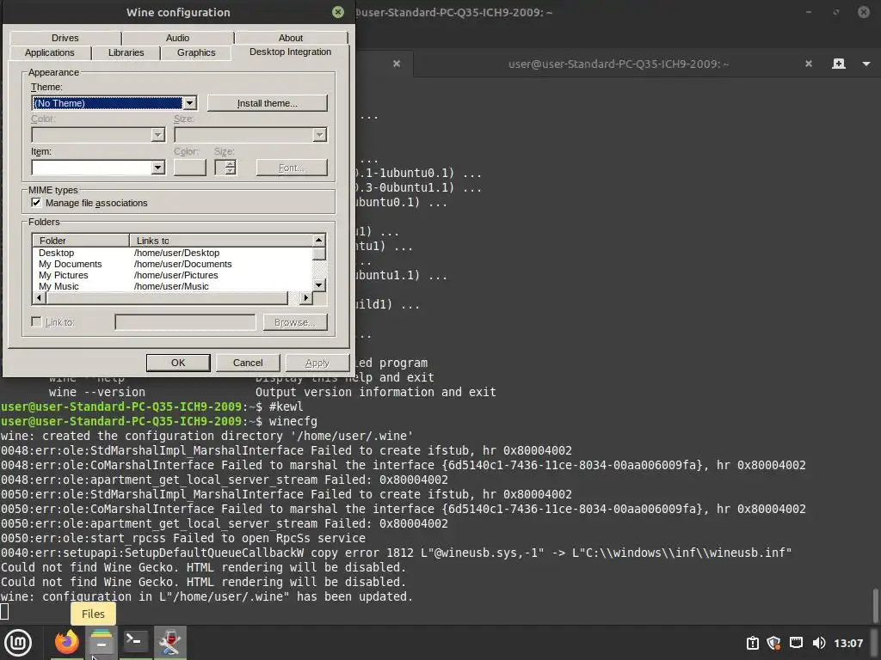Launch Firefox from the taskbar

[67, 642]
